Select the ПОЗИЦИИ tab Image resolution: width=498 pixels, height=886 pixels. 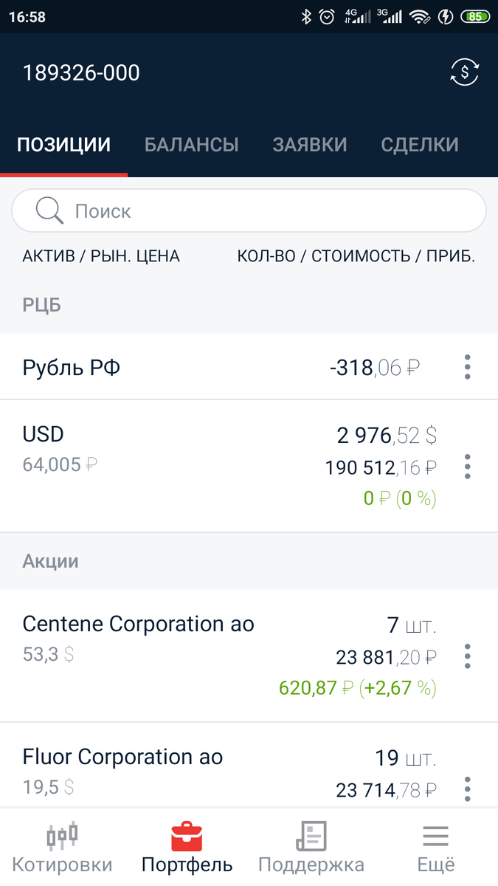click(x=63, y=145)
